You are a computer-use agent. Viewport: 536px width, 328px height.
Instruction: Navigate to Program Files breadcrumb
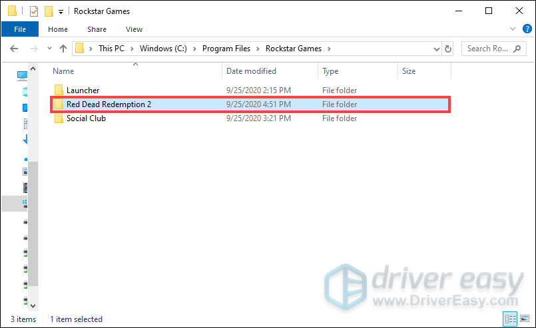(226, 49)
